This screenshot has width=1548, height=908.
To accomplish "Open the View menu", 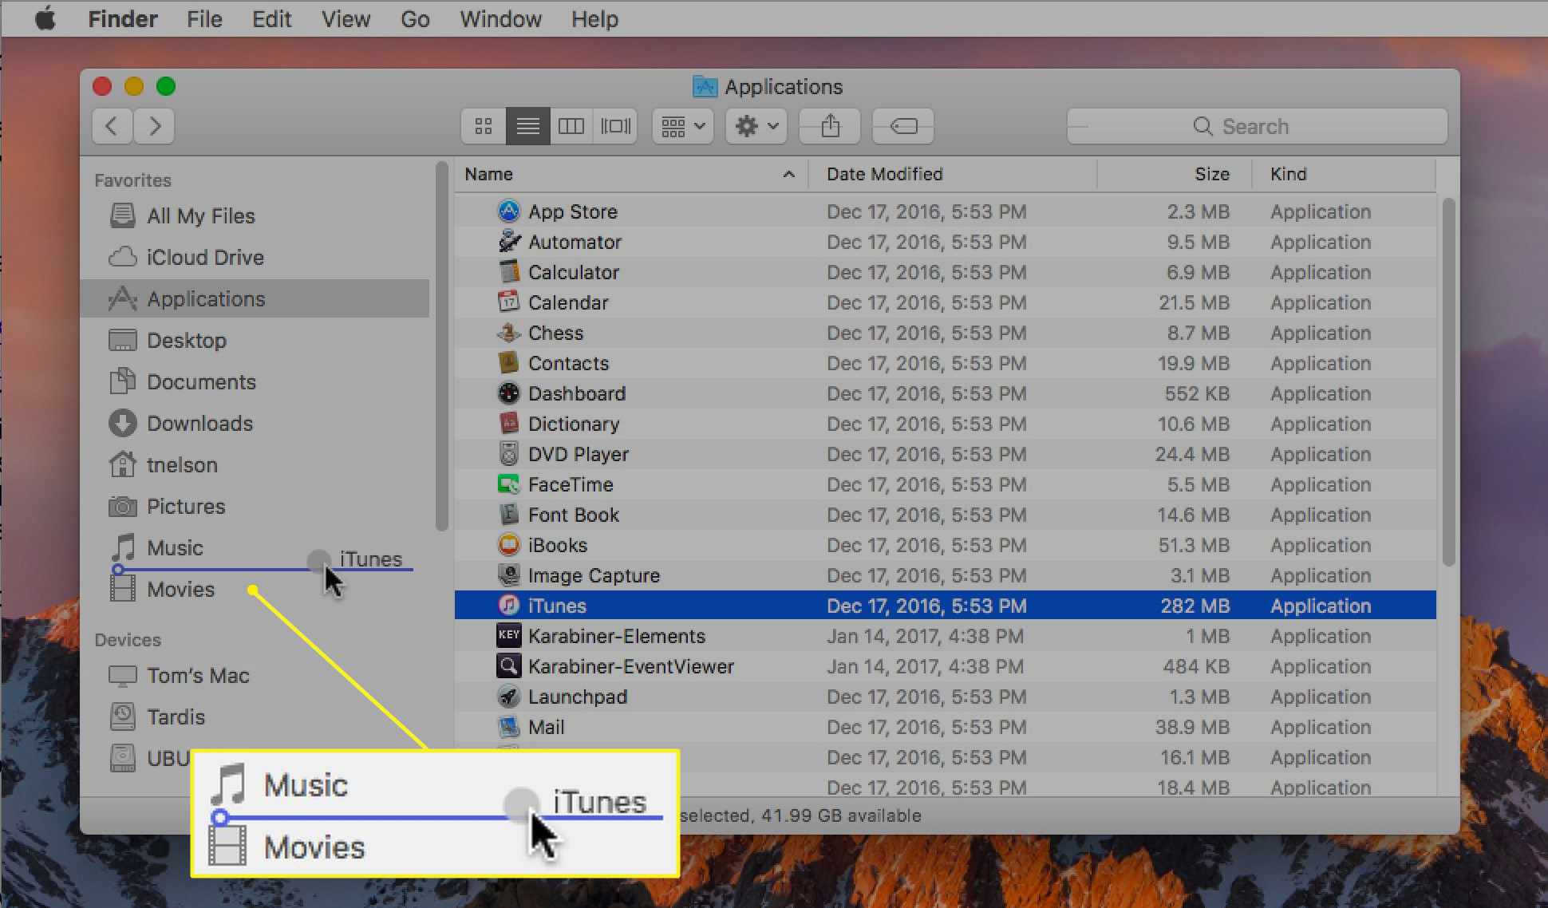I will click(x=346, y=18).
